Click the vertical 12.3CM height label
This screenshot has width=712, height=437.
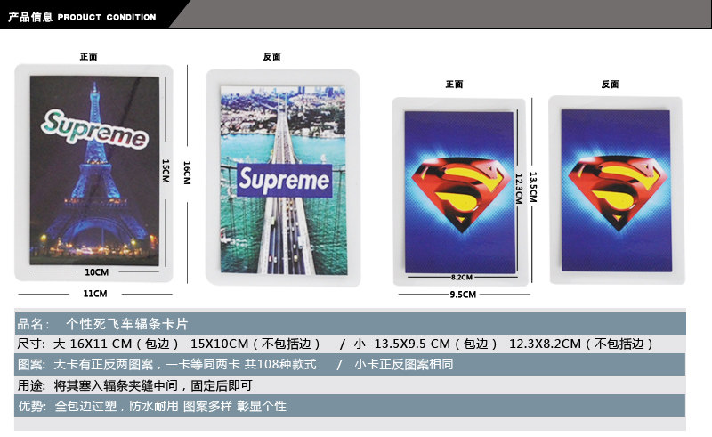click(519, 189)
